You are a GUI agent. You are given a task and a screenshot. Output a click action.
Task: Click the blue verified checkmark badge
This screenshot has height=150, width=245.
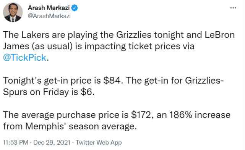coord(75,8)
